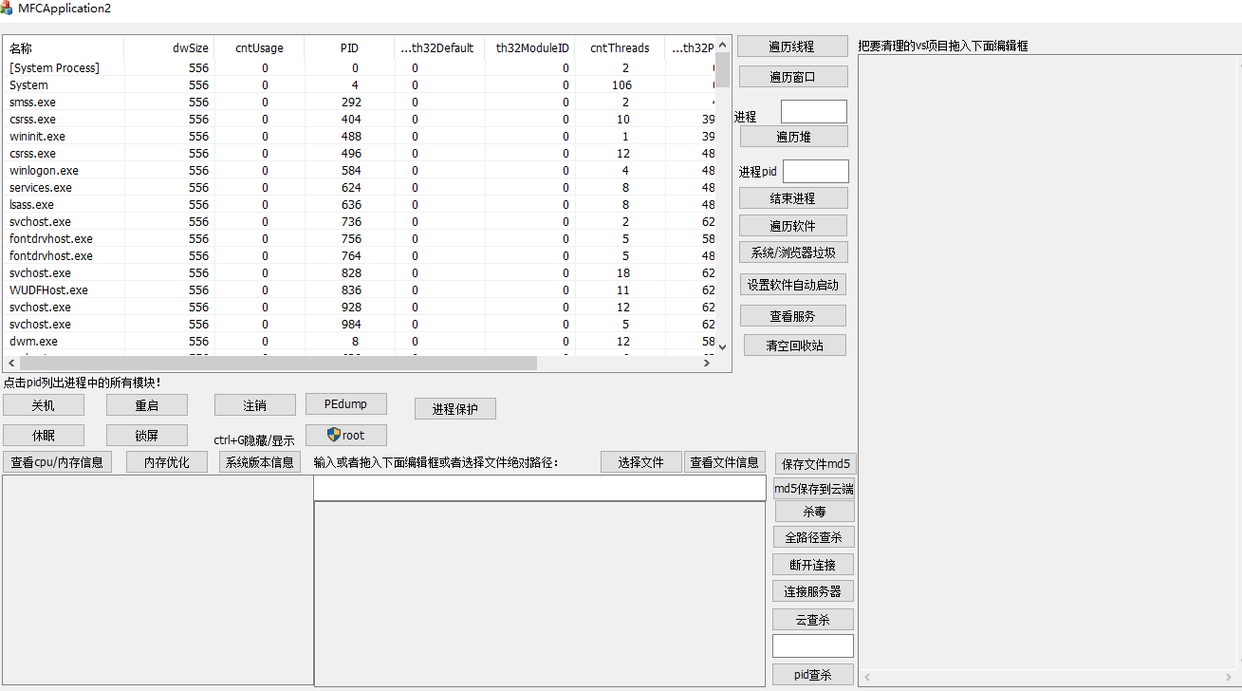Click md5保存到云端 button
This screenshot has height=691, width=1242.
click(x=814, y=489)
